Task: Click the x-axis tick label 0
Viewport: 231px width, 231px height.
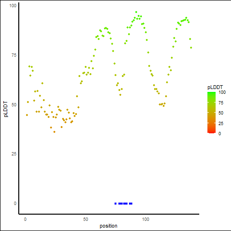Action: pyautogui.click(x=25, y=219)
